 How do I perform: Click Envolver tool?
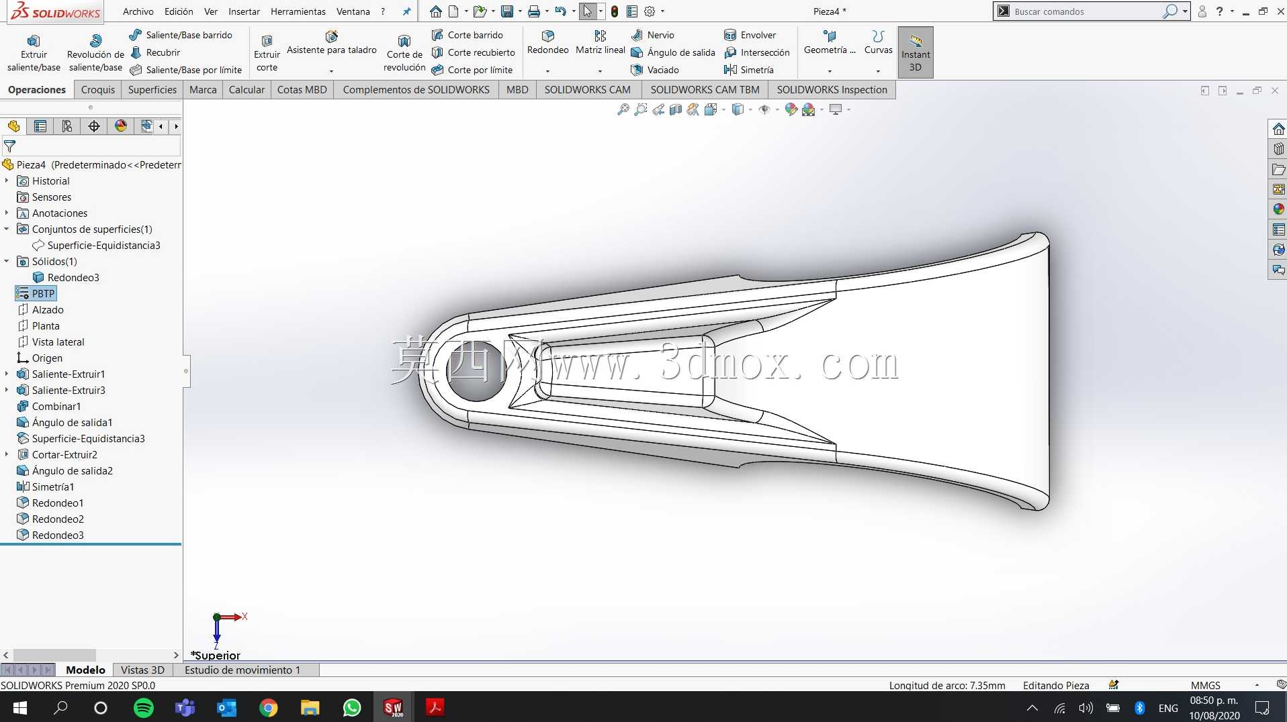click(750, 35)
